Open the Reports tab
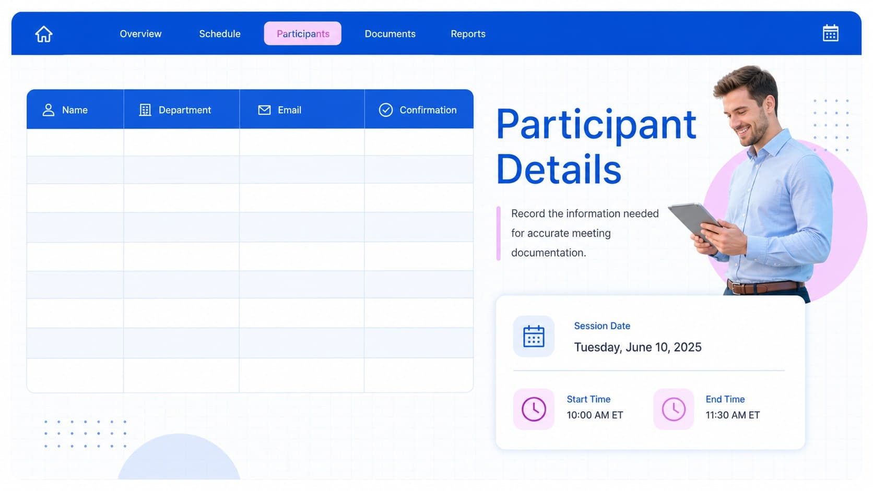Image resolution: width=873 pixels, height=491 pixels. (468, 34)
